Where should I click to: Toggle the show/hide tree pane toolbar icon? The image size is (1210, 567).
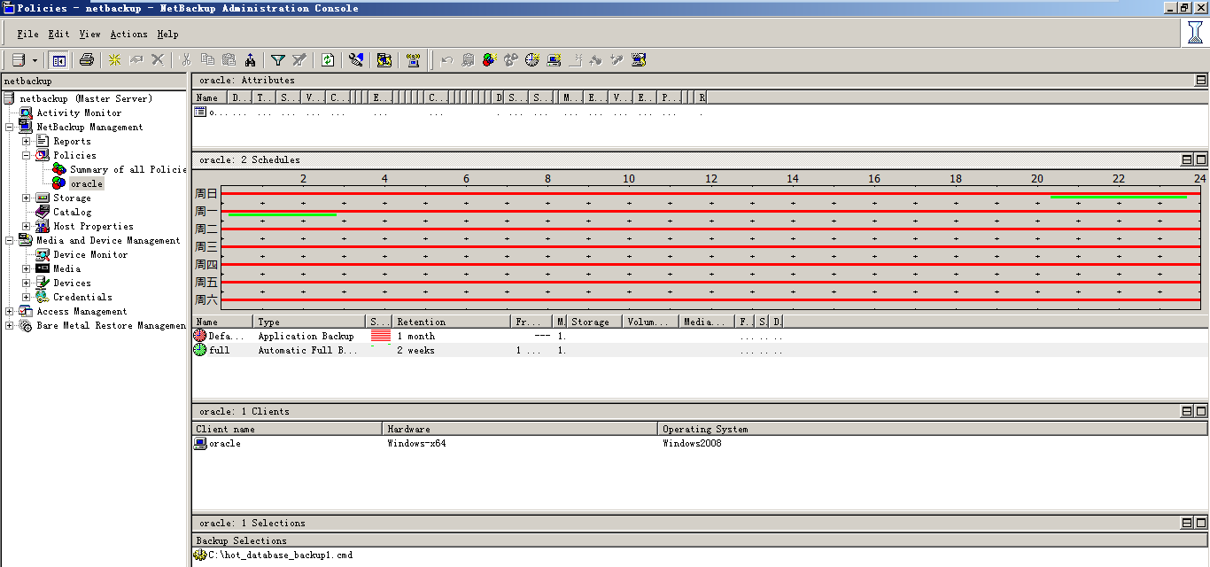(59, 60)
